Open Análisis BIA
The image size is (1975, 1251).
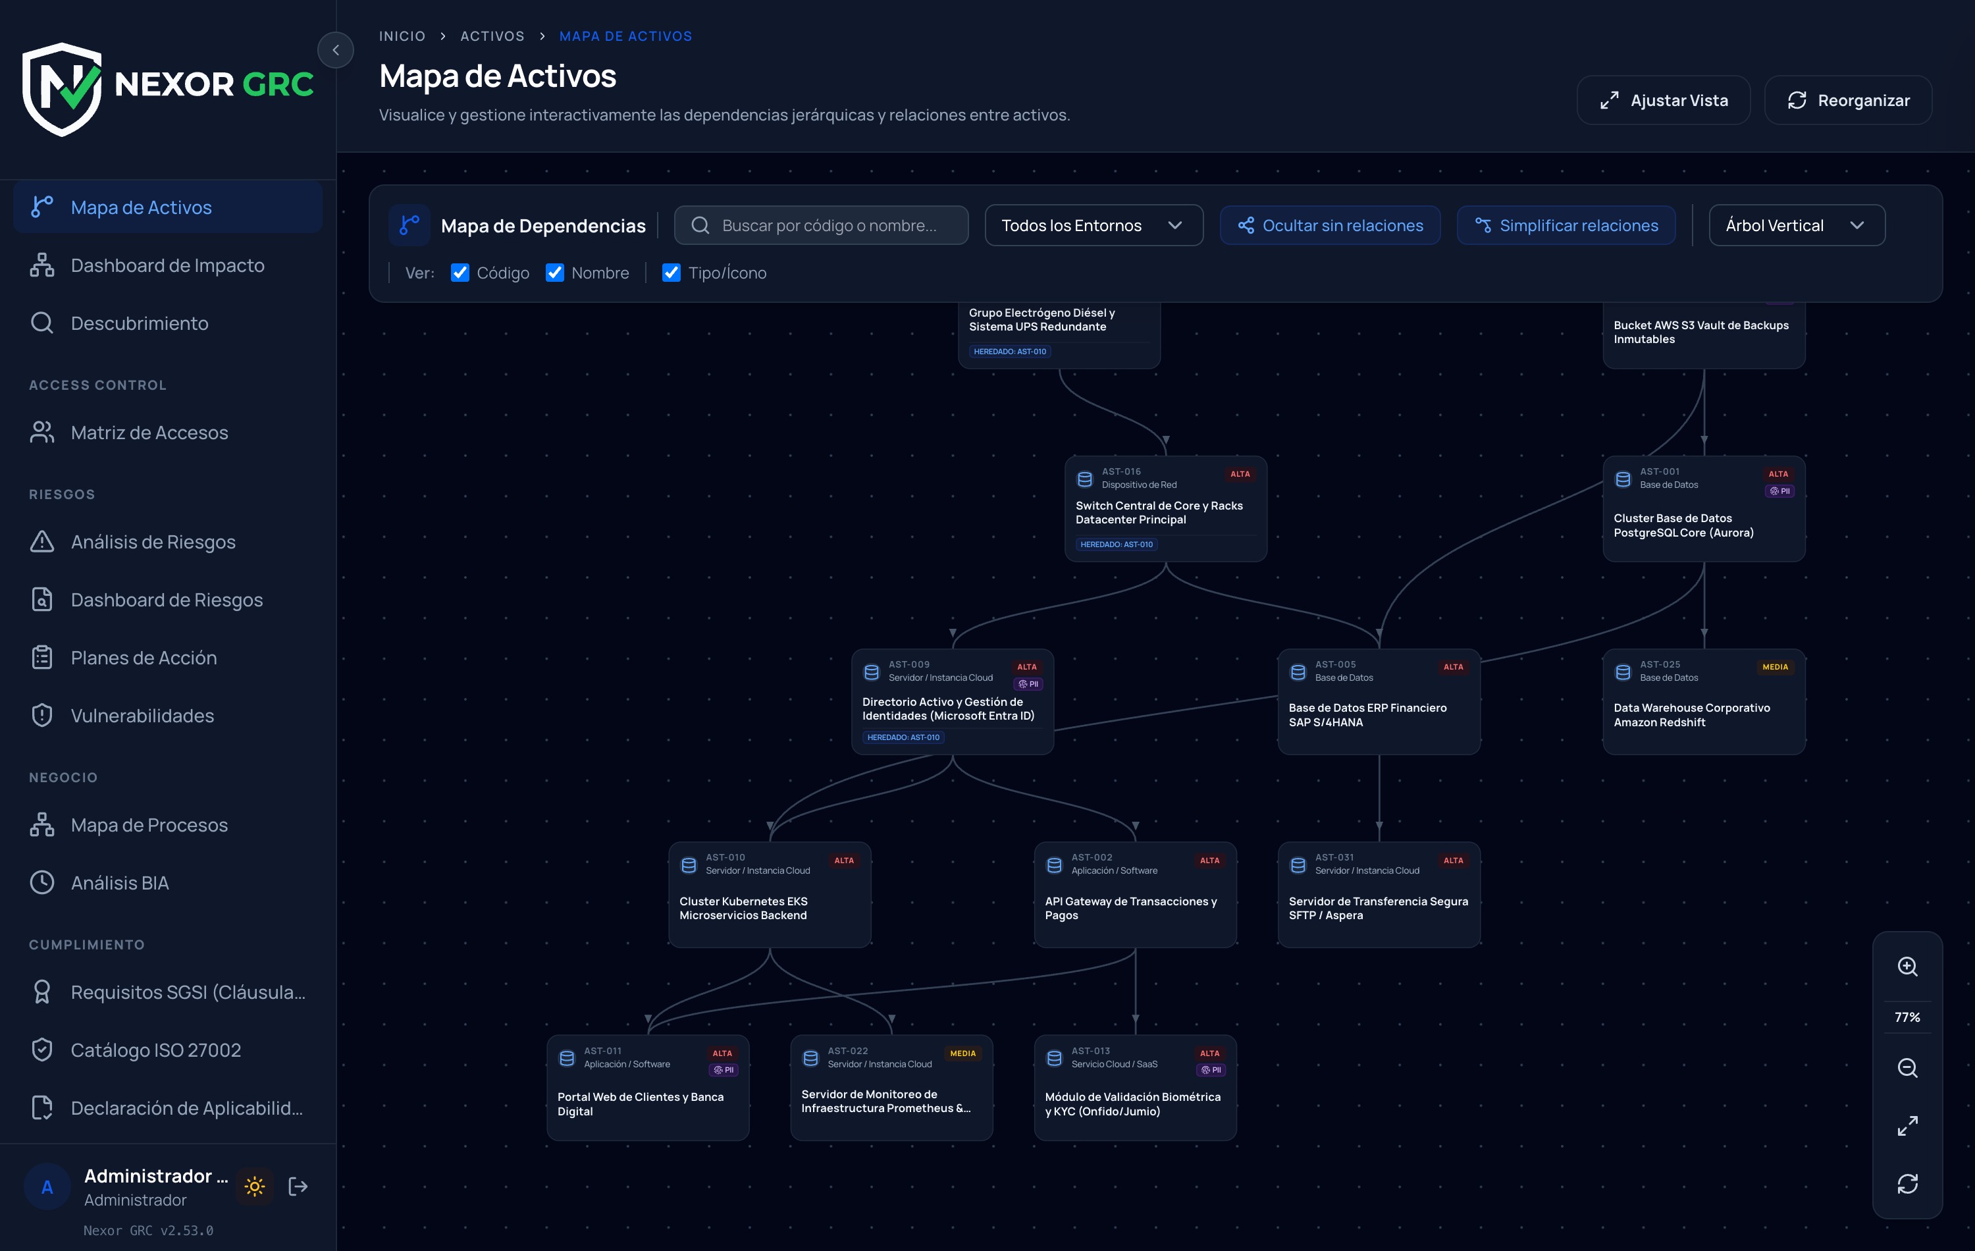168,883
